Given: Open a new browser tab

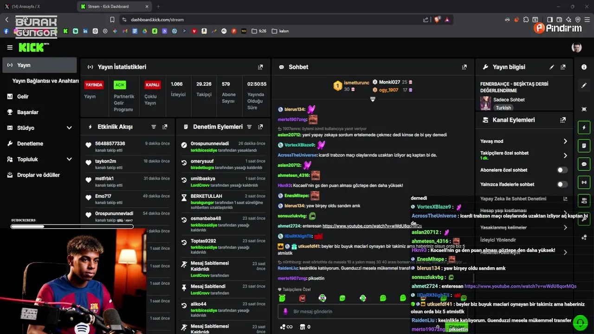Looking at the screenshot, I should click(158, 6).
